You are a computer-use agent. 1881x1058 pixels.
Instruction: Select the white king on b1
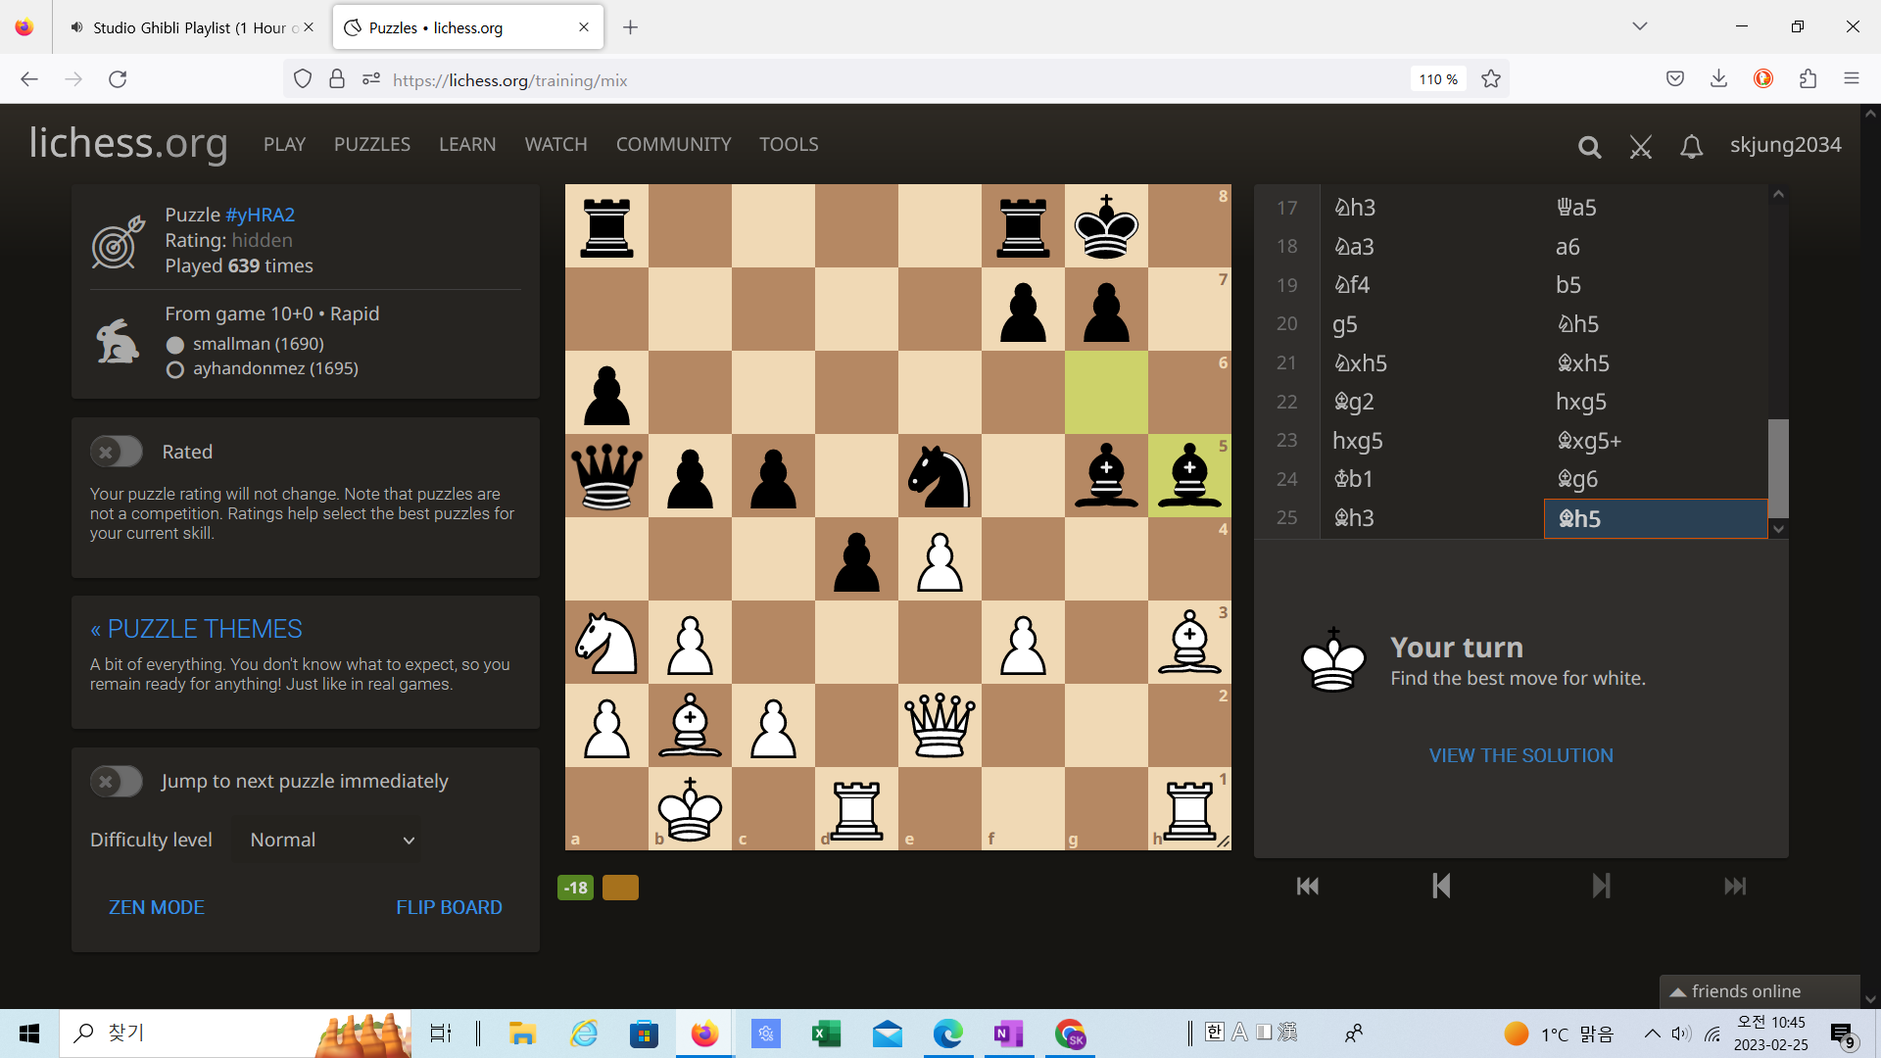click(x=690, y=809)
